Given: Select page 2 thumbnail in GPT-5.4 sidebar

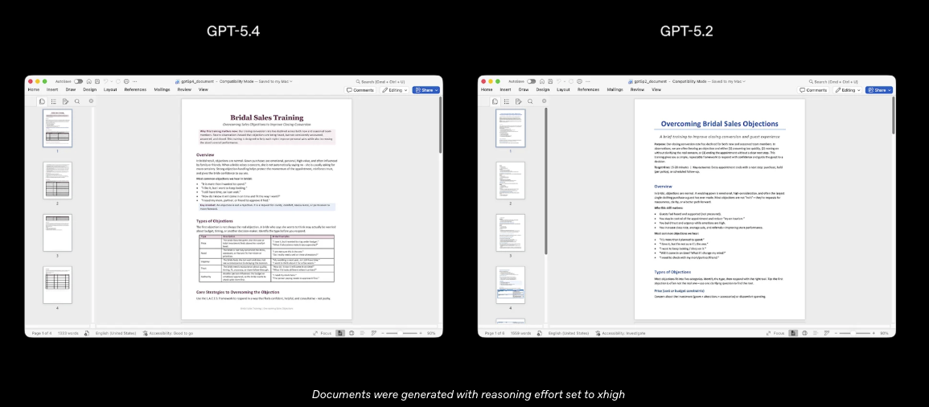Looking at the screenshot, I should click(57, 180).
